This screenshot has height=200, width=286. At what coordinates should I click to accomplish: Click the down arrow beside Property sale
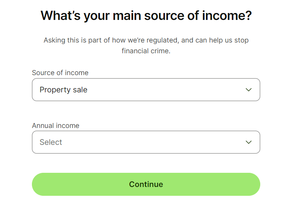click(249, 90)
